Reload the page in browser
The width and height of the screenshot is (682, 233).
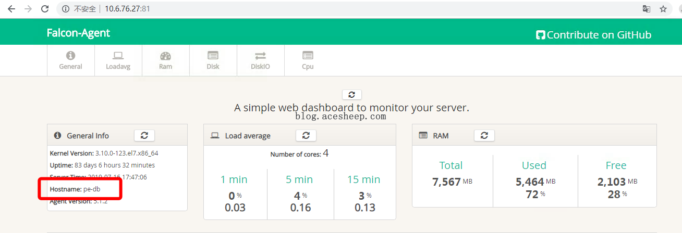45,9
